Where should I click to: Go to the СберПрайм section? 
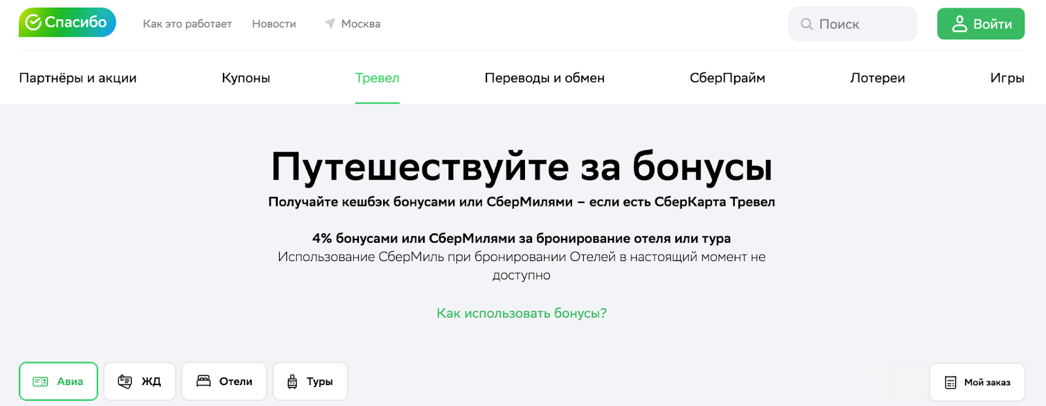727,78
